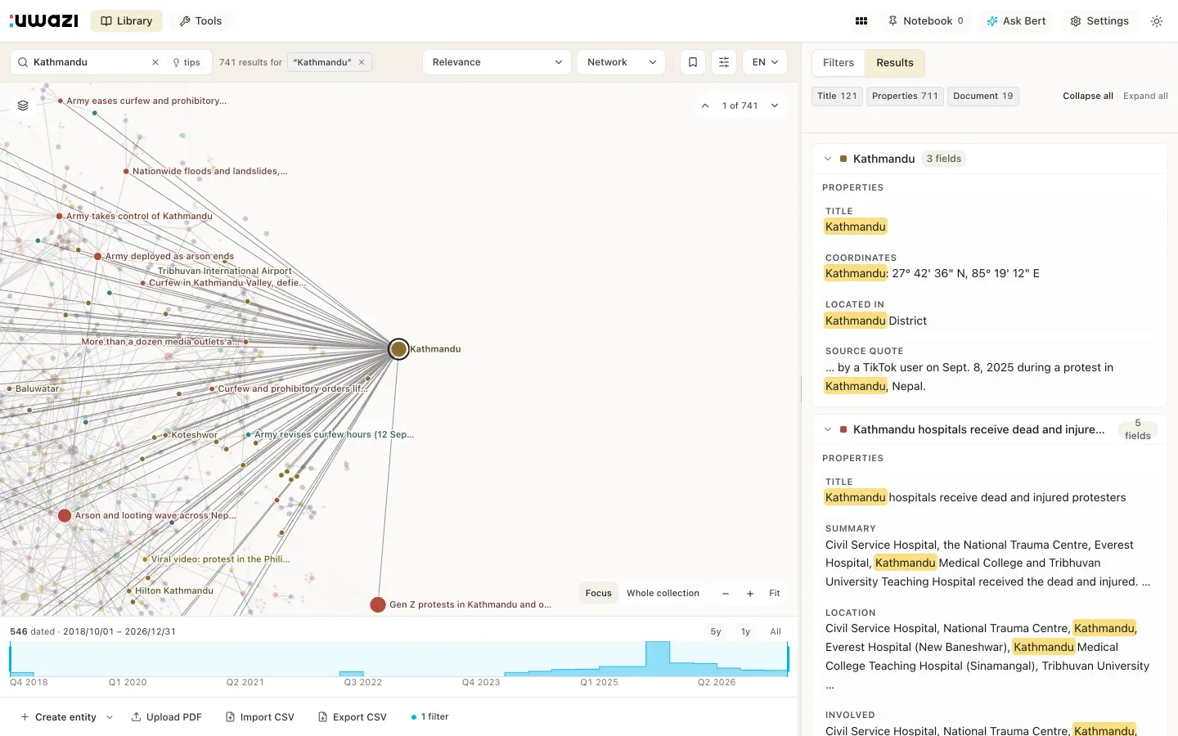
Task: Zoom in on the network graph
Action: pyautogui.click(x=750, y=594)
